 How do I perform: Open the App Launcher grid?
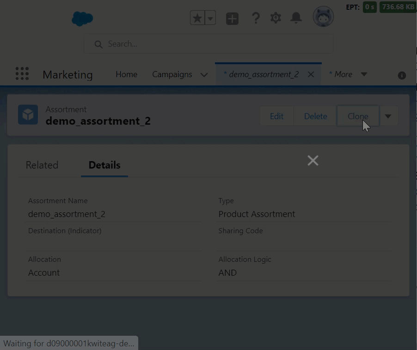[x=22, y=74]
